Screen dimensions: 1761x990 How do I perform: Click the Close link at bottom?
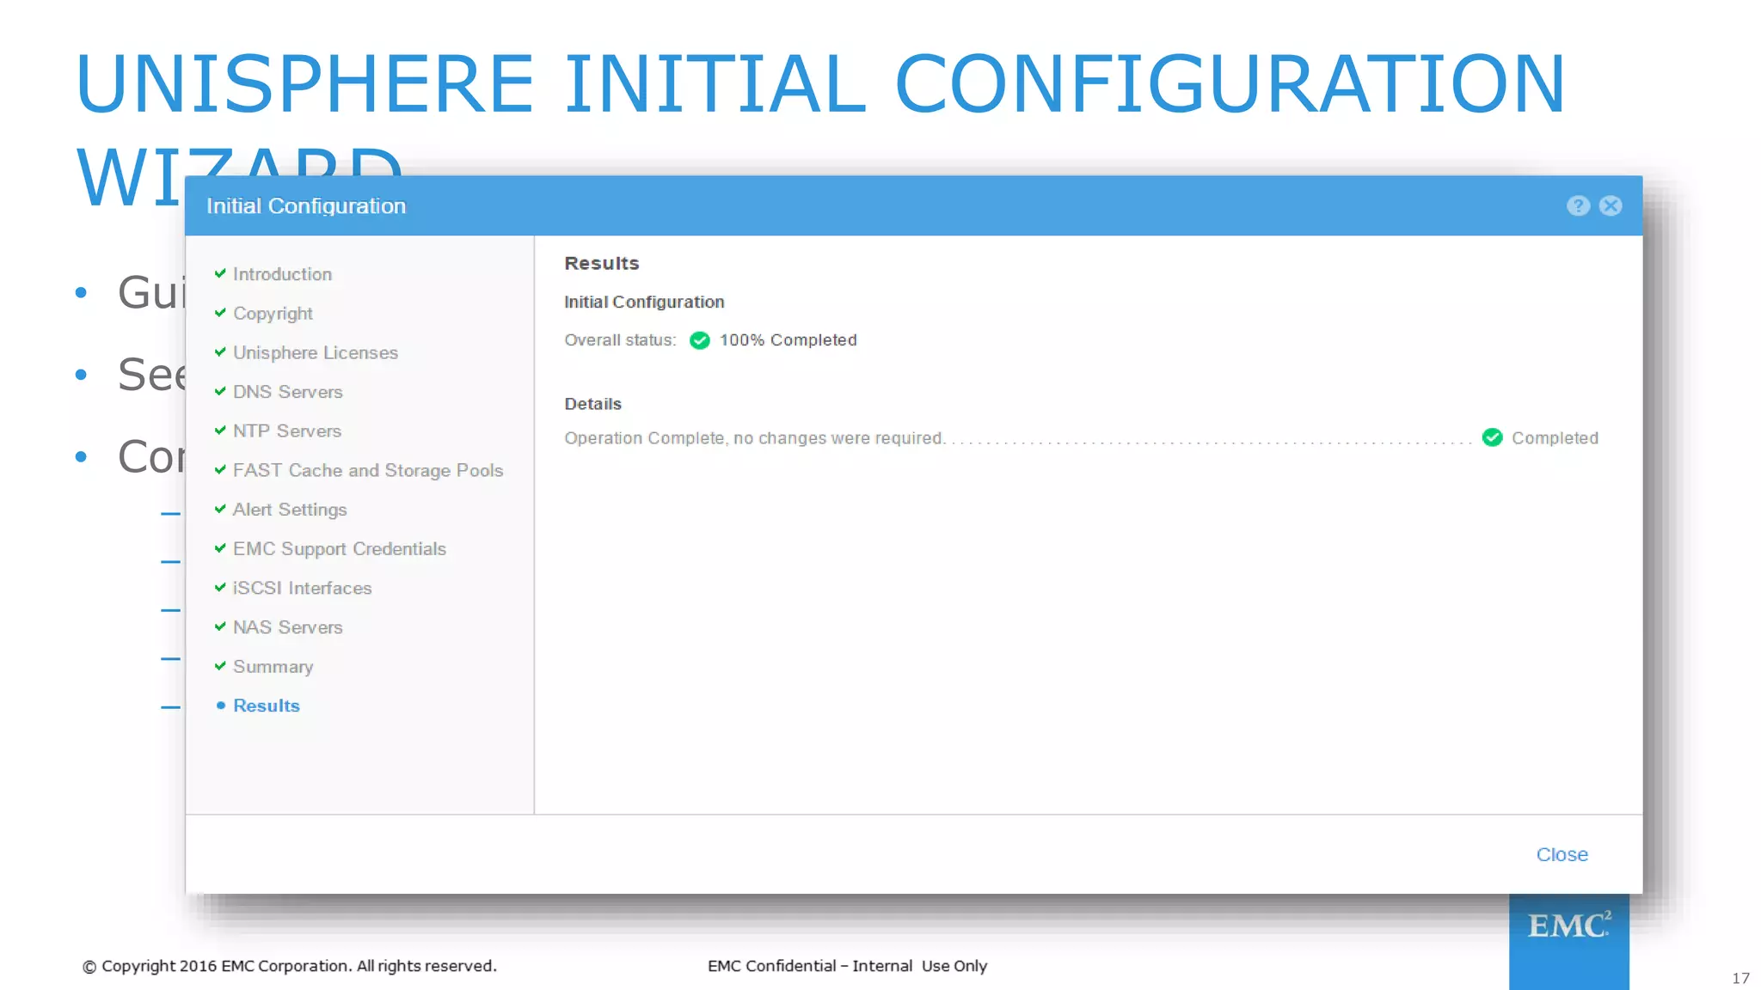pyautogui.click(x=1562, y=854)
